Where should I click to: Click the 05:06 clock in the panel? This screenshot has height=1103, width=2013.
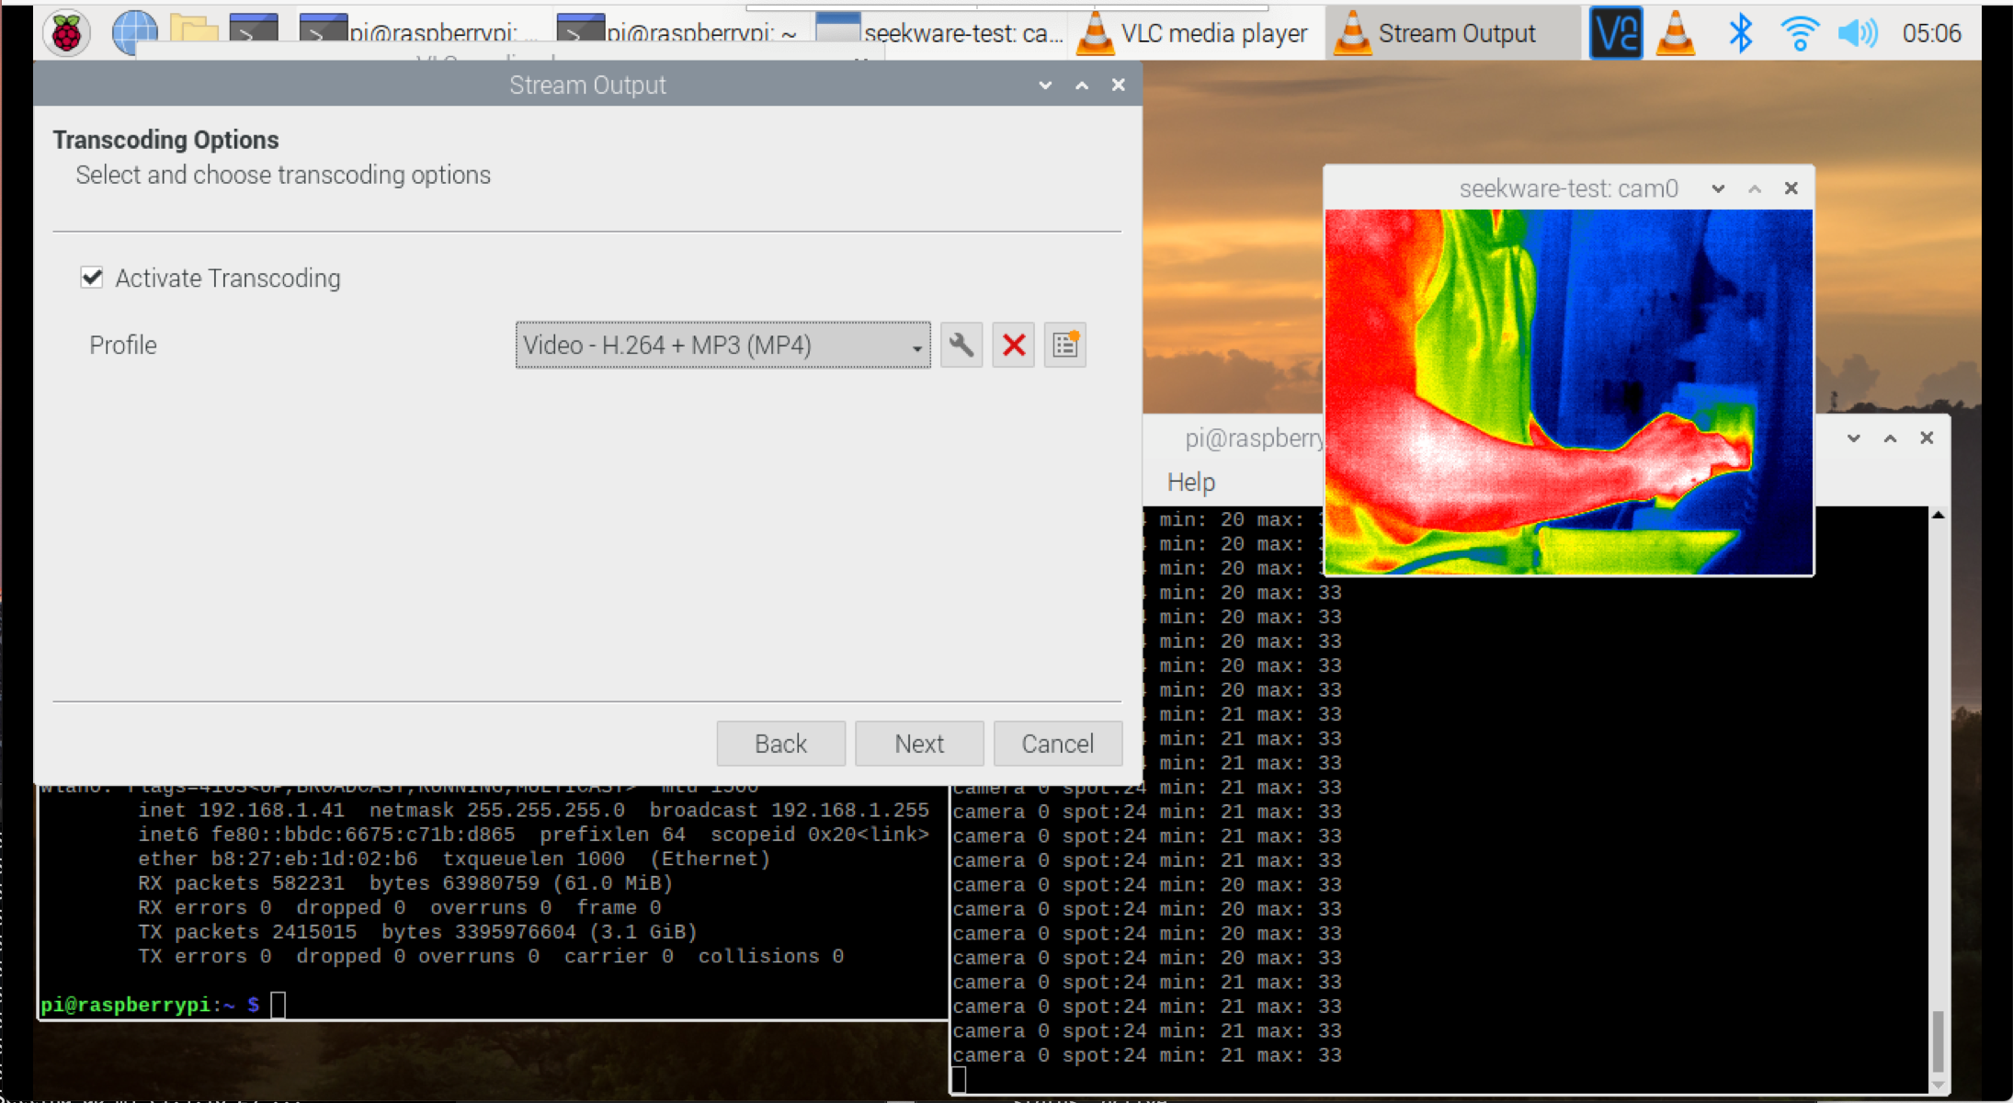pyautogui.click(x=1931, y=33)
